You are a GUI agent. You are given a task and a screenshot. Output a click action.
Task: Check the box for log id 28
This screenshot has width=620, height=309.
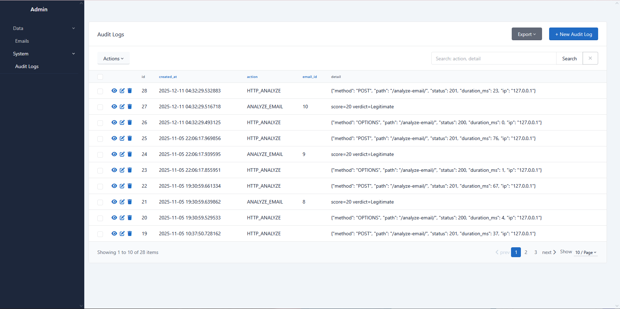click(x=100, y=91)
